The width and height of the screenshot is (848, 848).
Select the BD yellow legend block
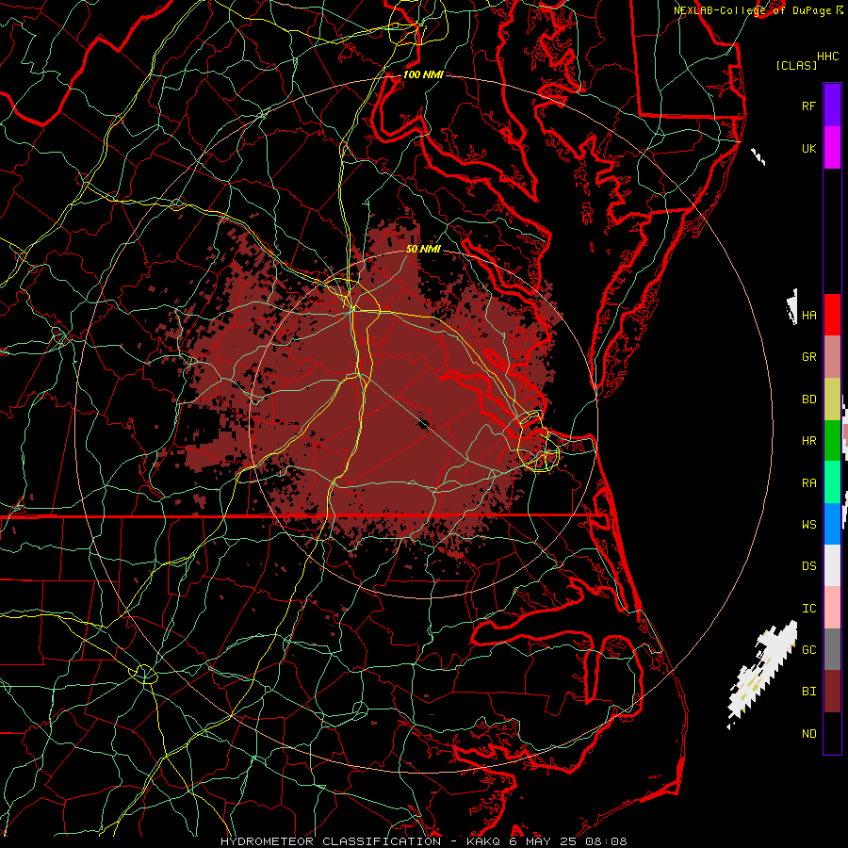(x=832, y=400)
